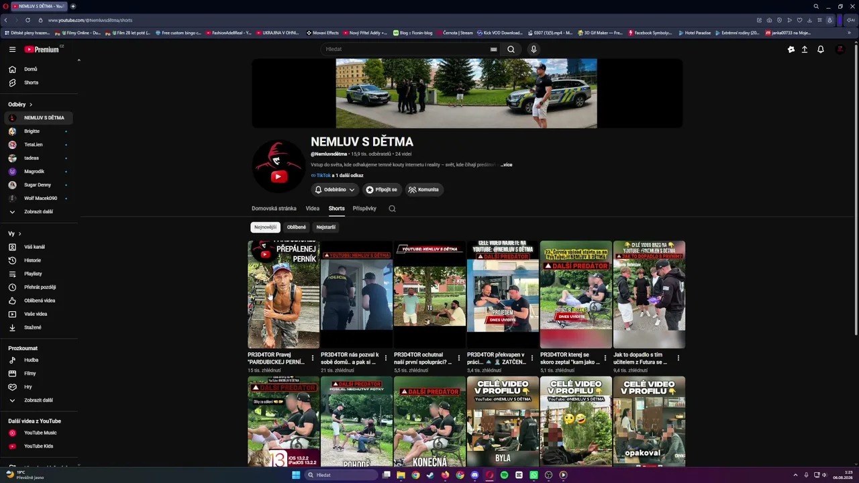Expand Zobrazit další under Prozkoumat
Screen dimensions: 859x483
pyautogui.click(x=38, y=400)
